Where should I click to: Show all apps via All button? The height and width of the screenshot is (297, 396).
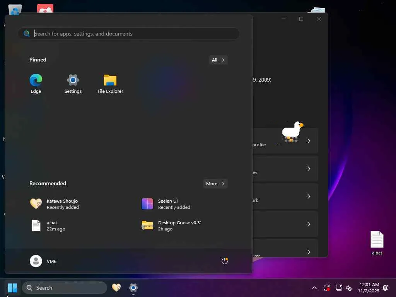tap(218, 60)
